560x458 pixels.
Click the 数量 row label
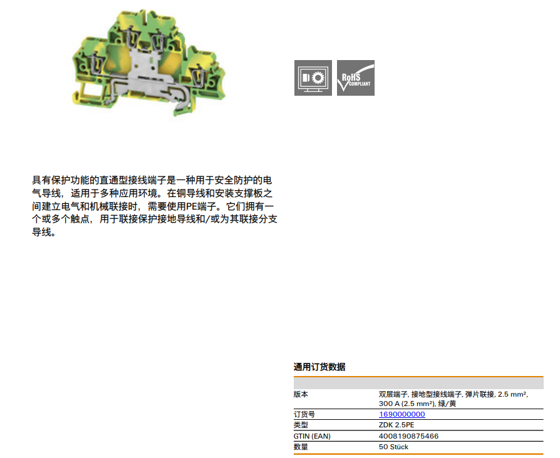(x=301, y=447)
